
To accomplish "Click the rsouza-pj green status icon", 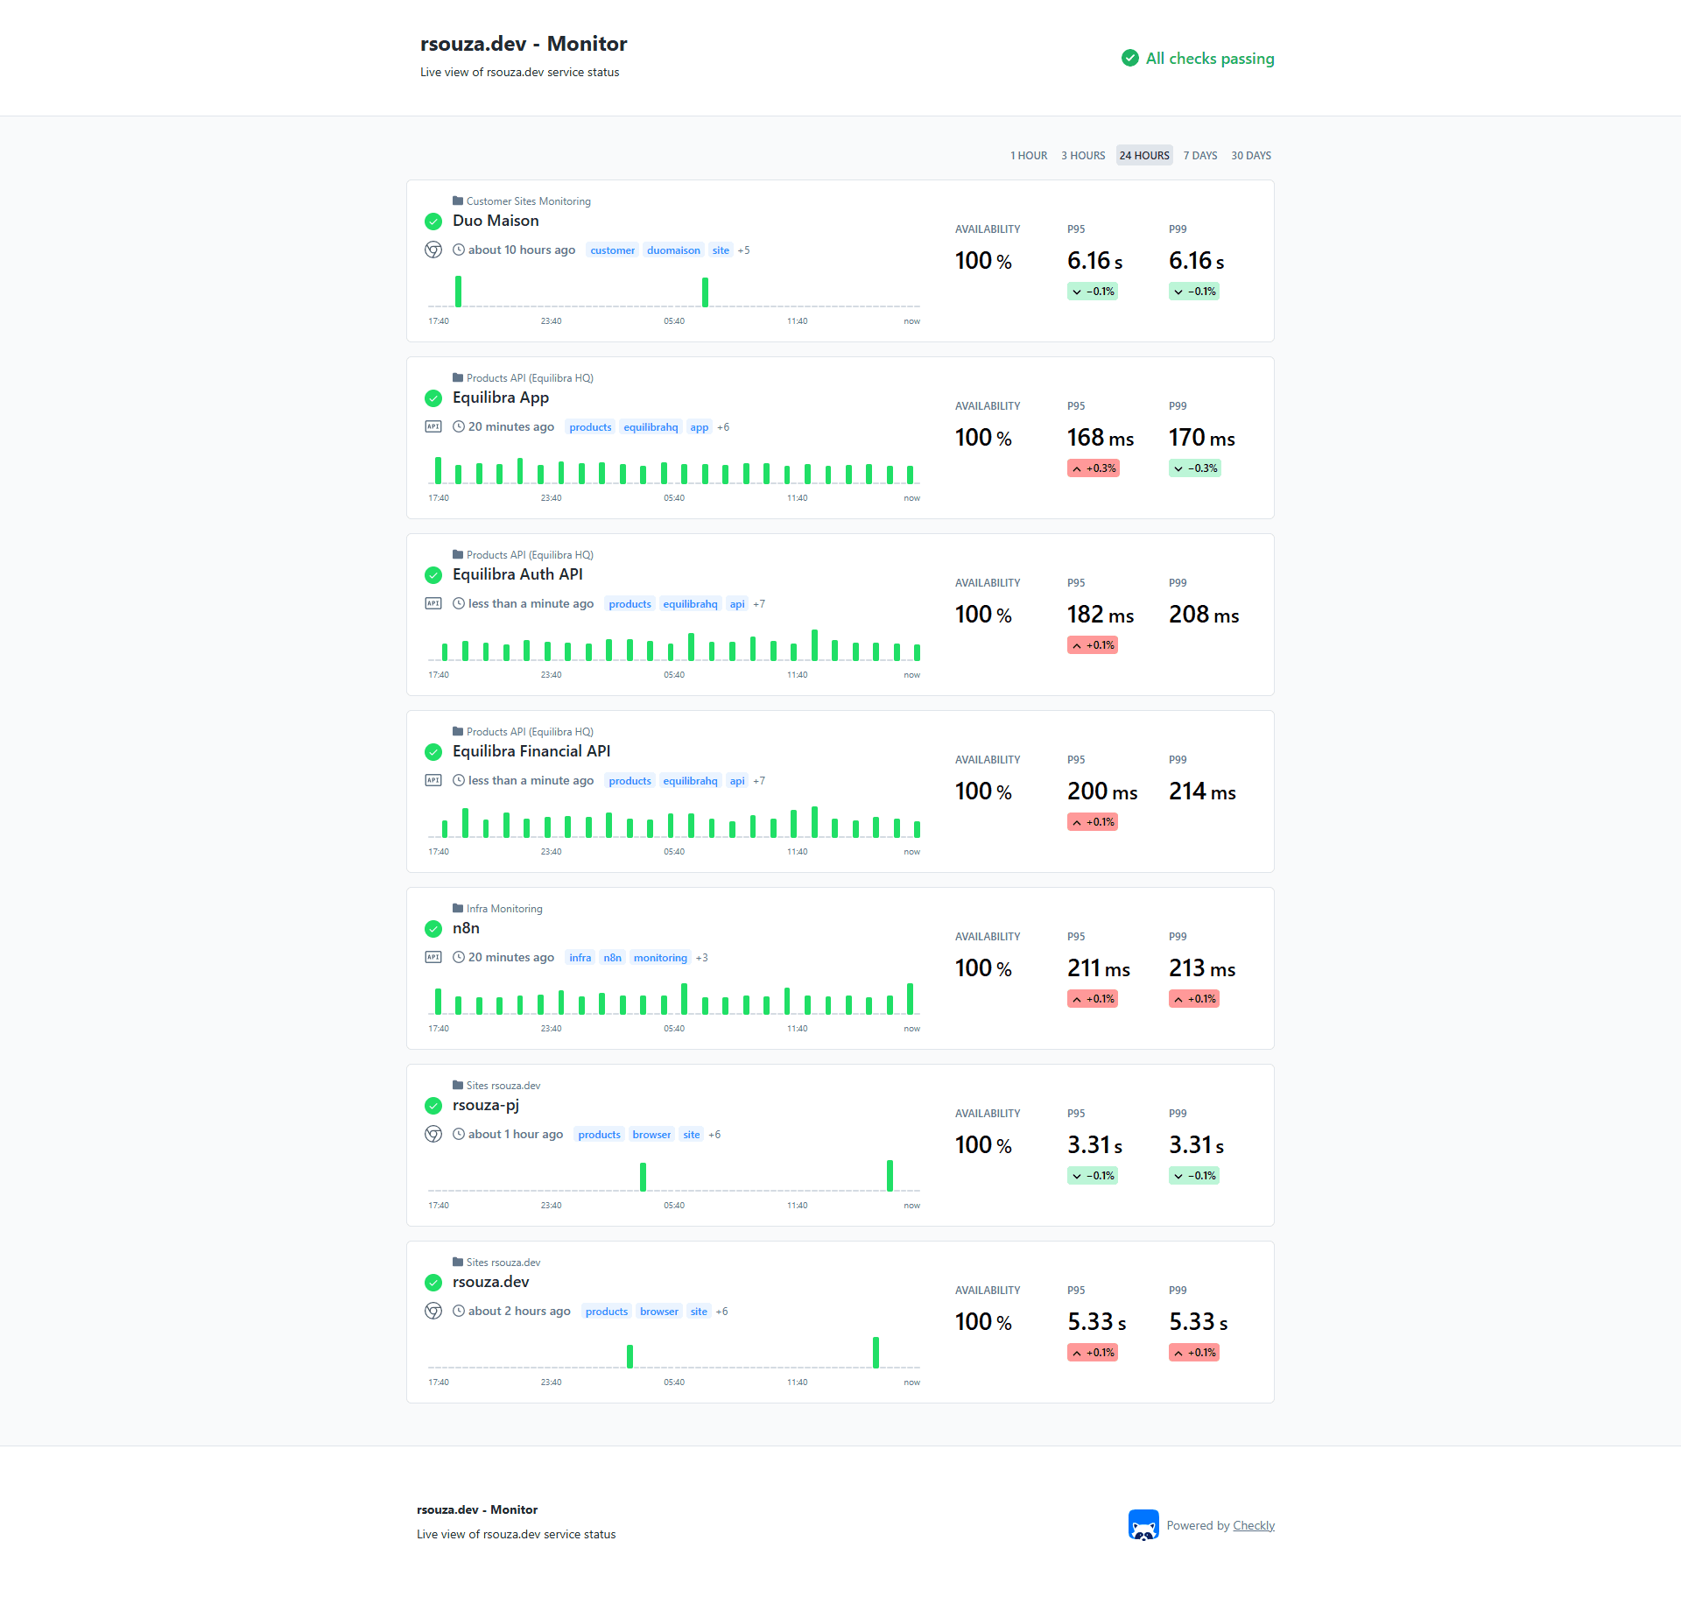I will [x=433, y=1105].
